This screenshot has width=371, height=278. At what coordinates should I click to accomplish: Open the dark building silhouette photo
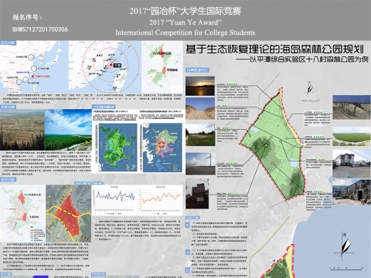(197, 194)
